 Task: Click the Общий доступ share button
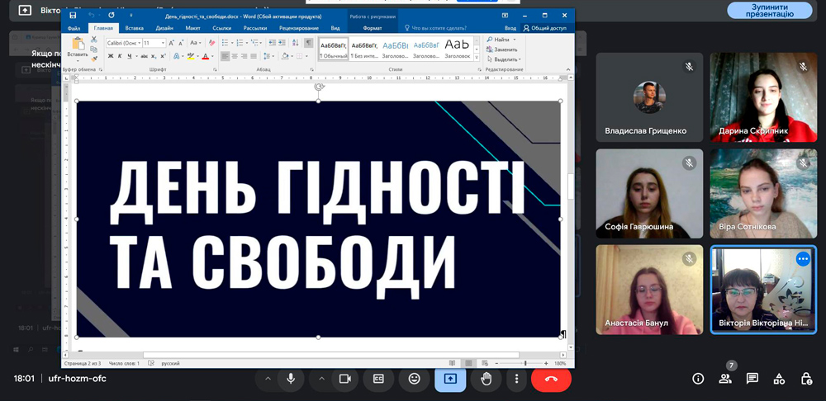[x=544, y=28]
